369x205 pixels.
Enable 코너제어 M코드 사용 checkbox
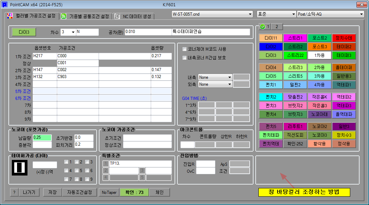(184, 49)
